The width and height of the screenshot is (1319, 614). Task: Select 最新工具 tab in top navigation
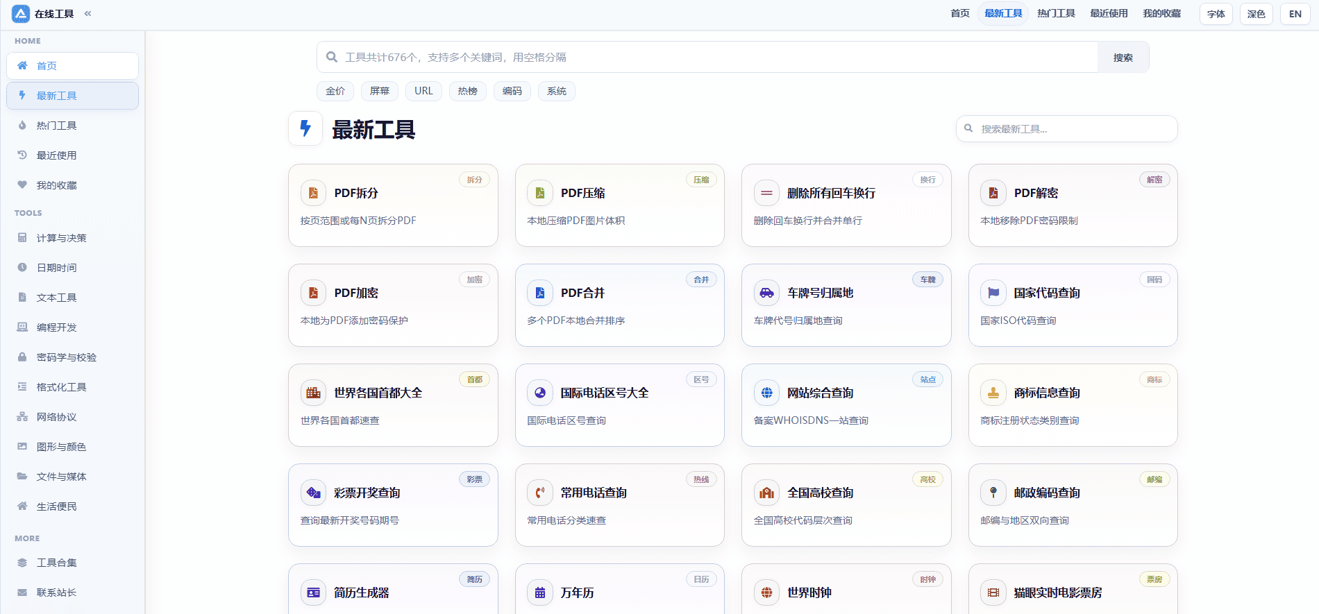pos(1003,13)
